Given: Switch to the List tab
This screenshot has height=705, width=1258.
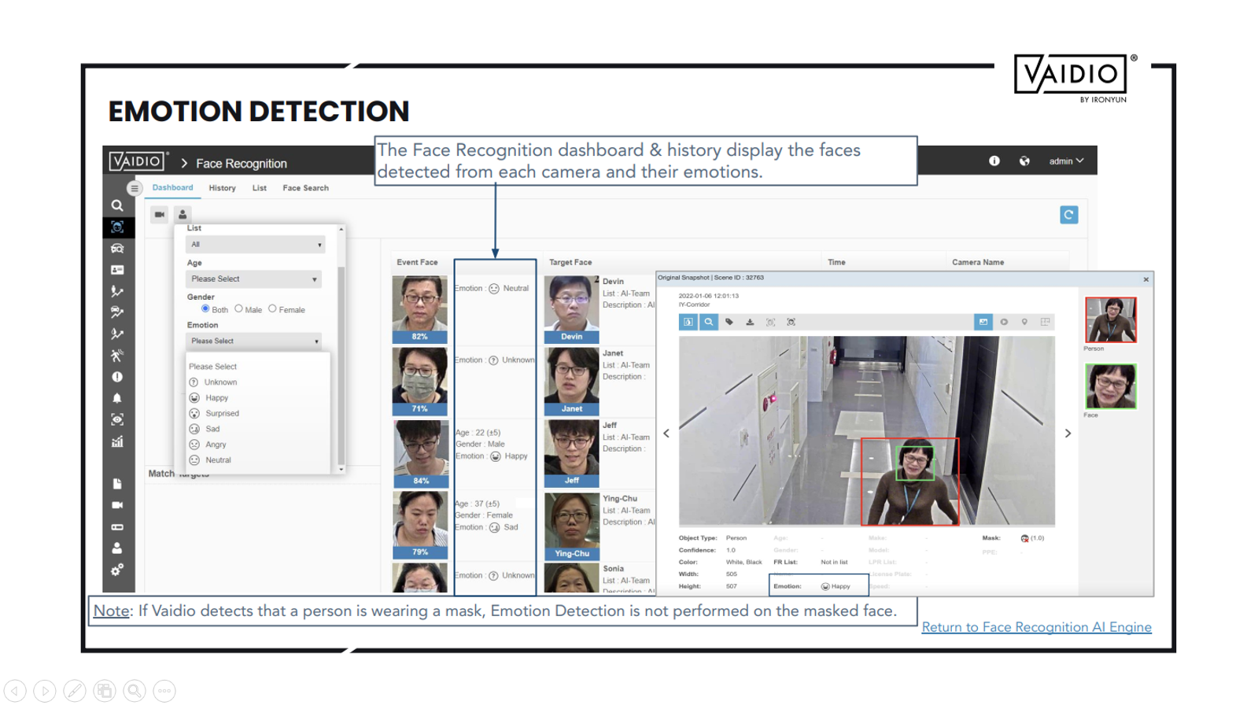Looking at the screenshot, I should coord(260,188).
